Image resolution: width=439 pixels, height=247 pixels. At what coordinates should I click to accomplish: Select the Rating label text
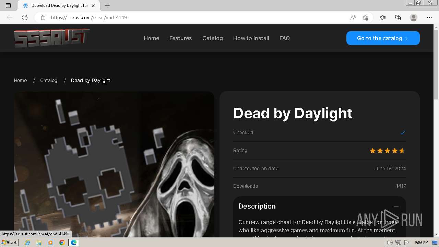tap(240, 150)
